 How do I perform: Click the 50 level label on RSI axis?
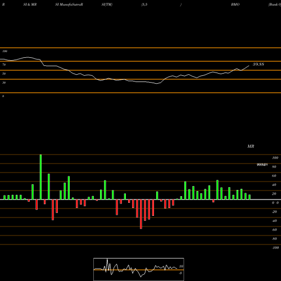(x=4, y=74)
